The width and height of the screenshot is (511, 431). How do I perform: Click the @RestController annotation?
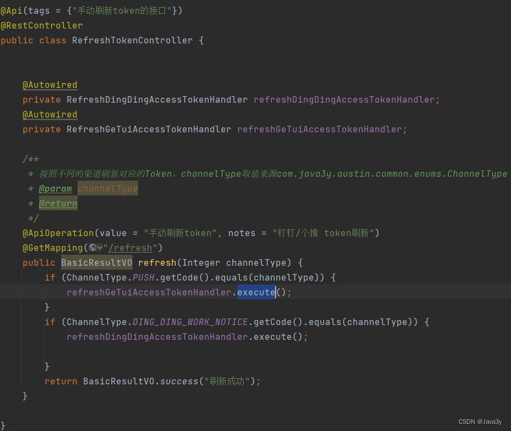pyautogui.click(x=42, y=26)
